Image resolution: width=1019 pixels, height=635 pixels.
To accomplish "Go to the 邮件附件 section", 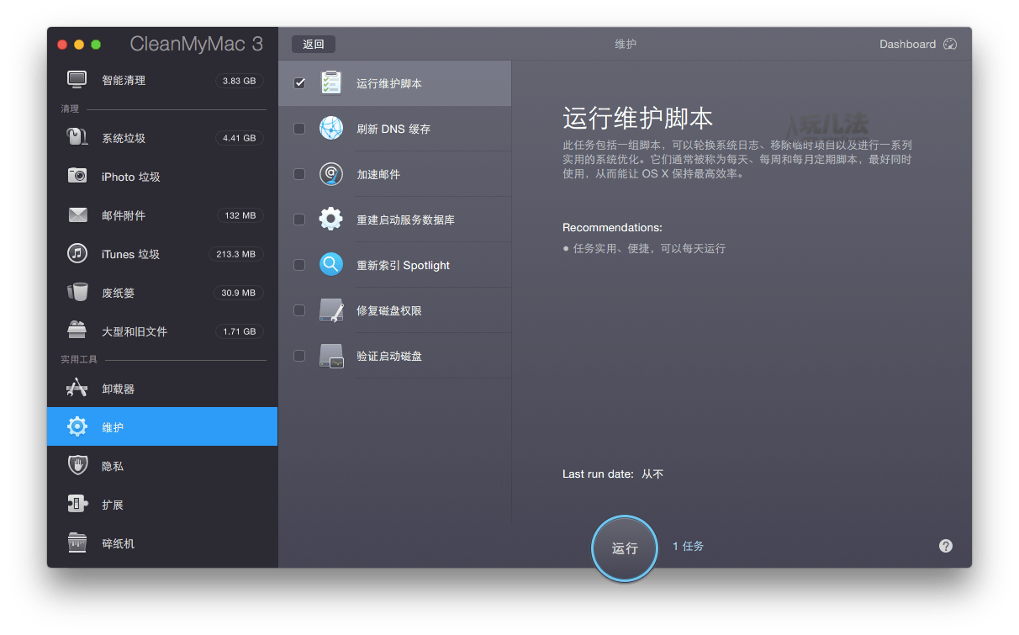I will point(162,214).
